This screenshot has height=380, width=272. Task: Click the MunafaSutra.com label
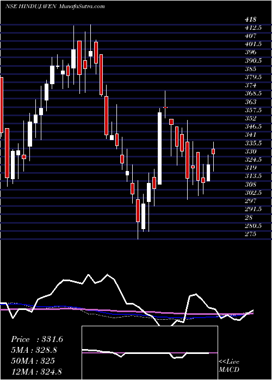[x=82, y=7]
